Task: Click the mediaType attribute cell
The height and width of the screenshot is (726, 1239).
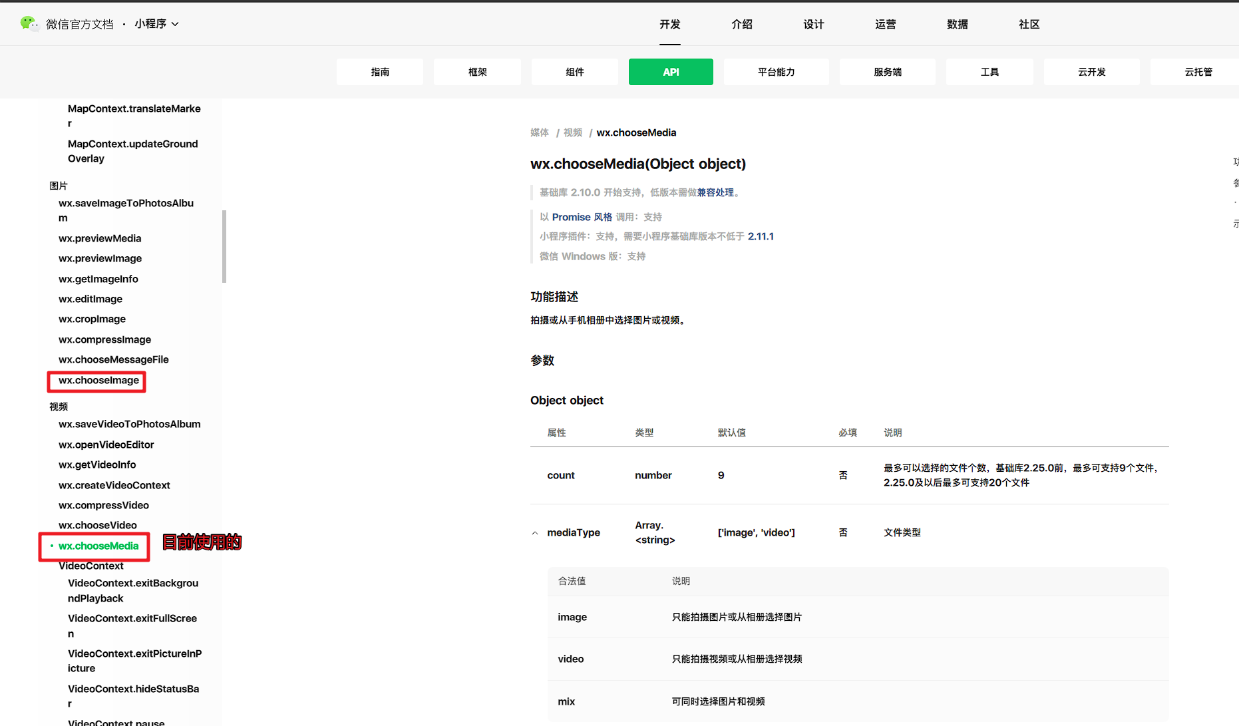Action: [x=574, y=532]
